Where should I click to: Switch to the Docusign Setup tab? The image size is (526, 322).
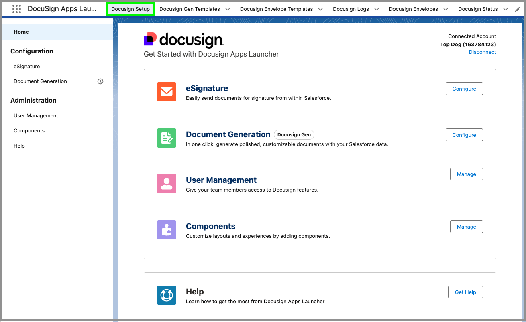pyautogui.click(x=130, y=8)
